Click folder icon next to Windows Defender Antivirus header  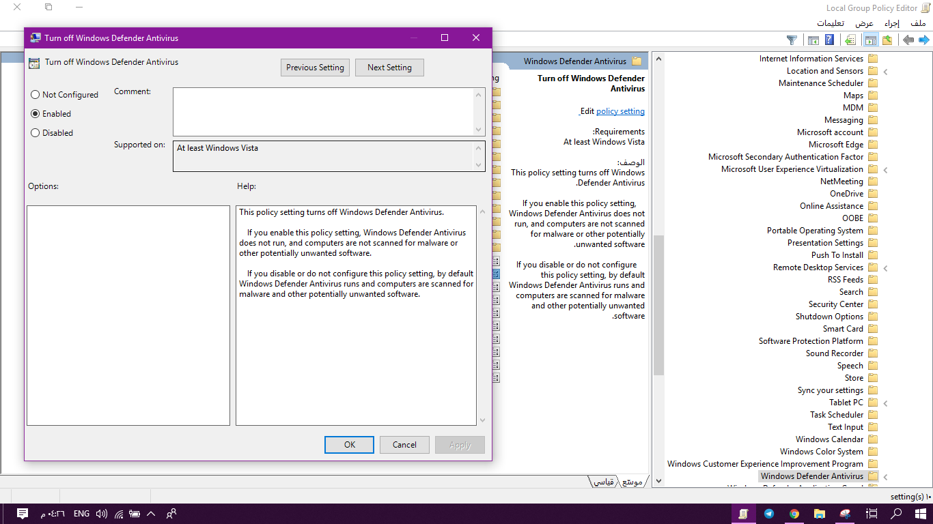click(x=637, y=61)
